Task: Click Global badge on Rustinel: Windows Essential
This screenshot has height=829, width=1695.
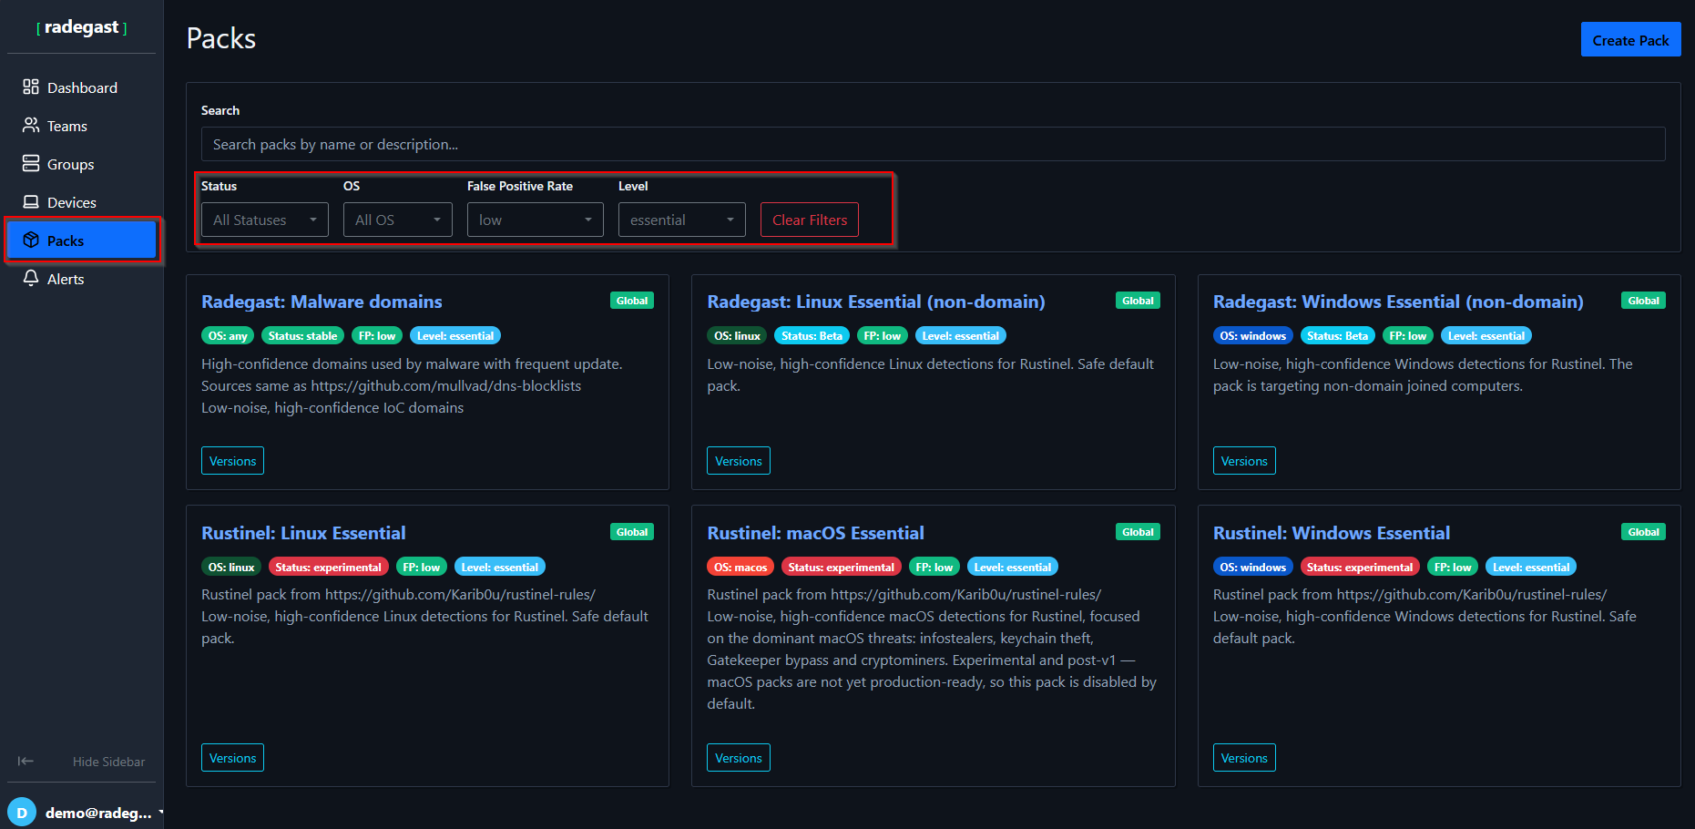Action: pyautogui.click(x=1643, y=532)
